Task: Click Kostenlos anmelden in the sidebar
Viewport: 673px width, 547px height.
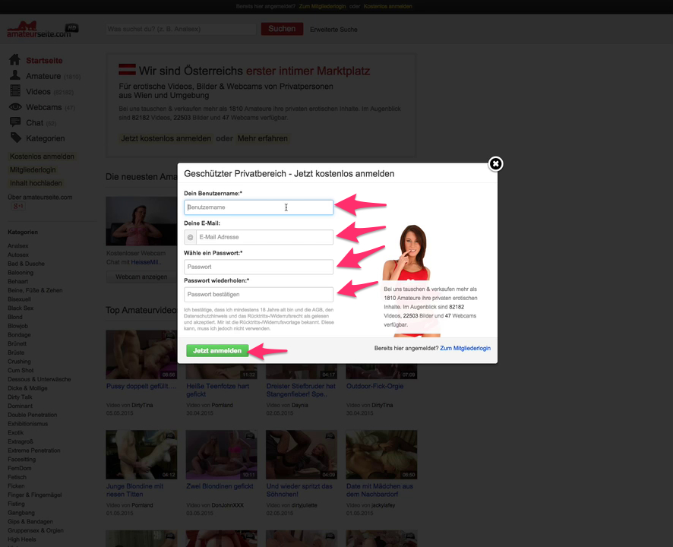Action: pyautogui.click(x=42, y=157)
